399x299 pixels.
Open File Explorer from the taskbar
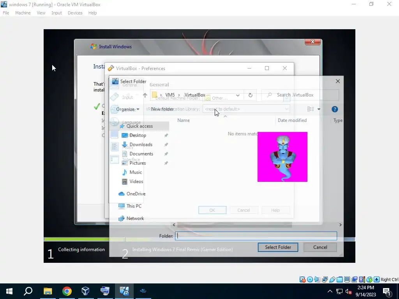pos(48,291)
